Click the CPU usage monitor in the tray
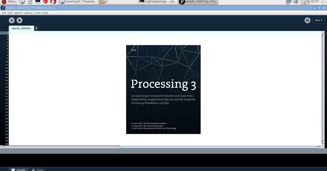The width and height of the screenshot is (327, 171). [305, 2]
